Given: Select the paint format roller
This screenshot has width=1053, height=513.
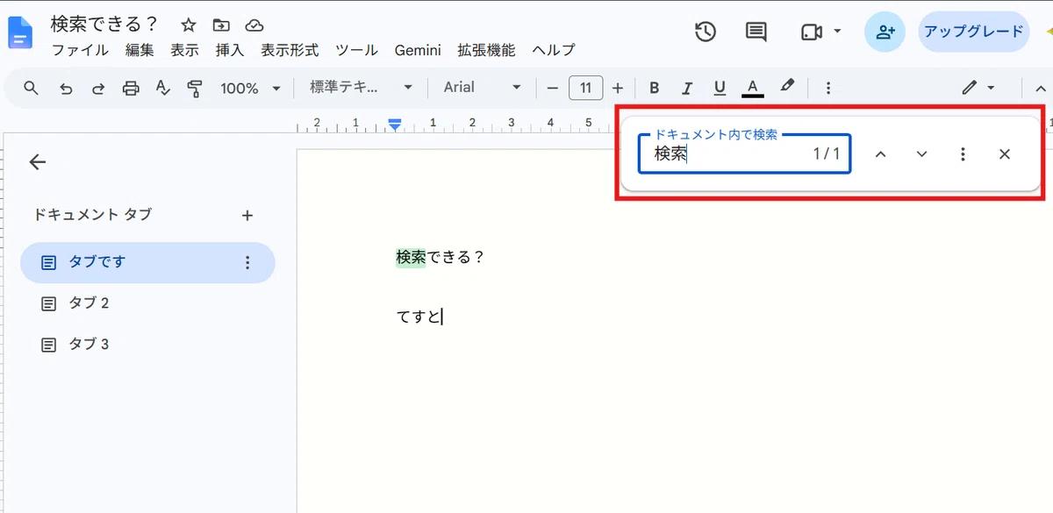Looking at the screenshot, I should coord(195,88).
